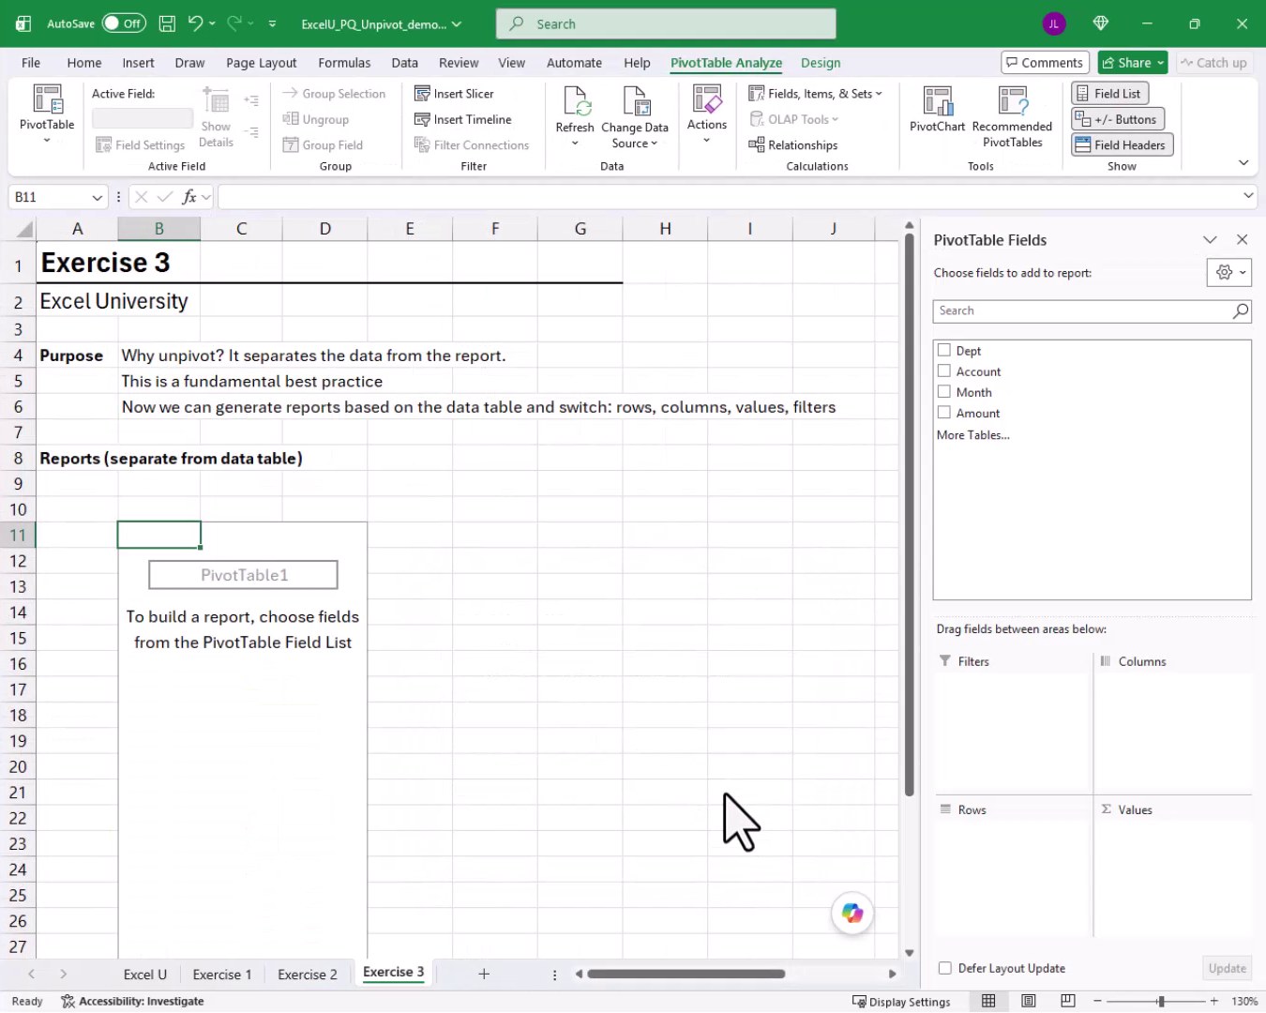Expand the Share button dropdown

(x=1160, y=63)
